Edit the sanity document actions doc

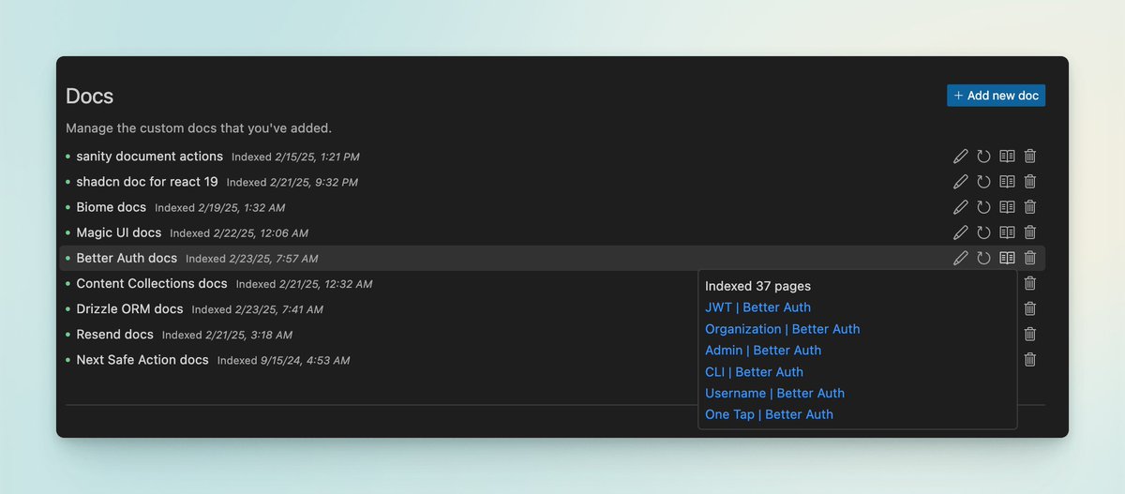[x=960, y=157]
